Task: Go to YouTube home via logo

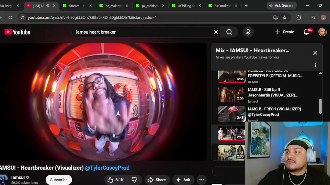Action: tap(17, 32)
